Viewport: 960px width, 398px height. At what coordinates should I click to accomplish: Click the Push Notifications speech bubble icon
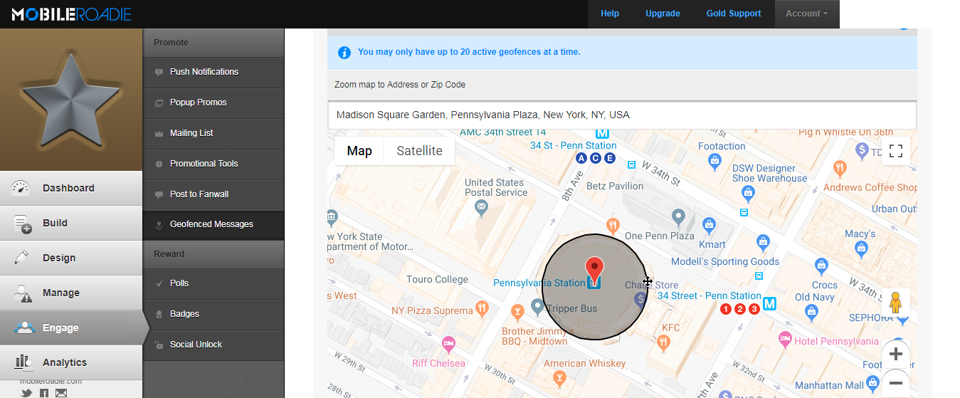click(159, 73)
